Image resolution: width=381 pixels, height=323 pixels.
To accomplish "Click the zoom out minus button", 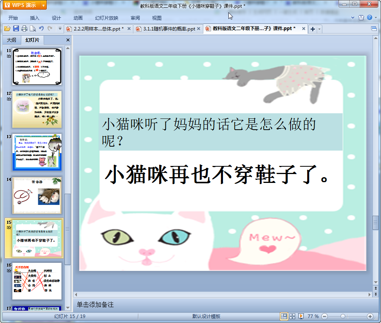I will pos(325,316).
